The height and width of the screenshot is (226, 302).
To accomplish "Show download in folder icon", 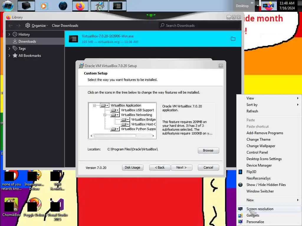I will coord(233,39).
